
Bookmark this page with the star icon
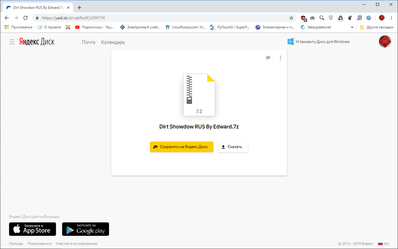[x=291, y=18]
